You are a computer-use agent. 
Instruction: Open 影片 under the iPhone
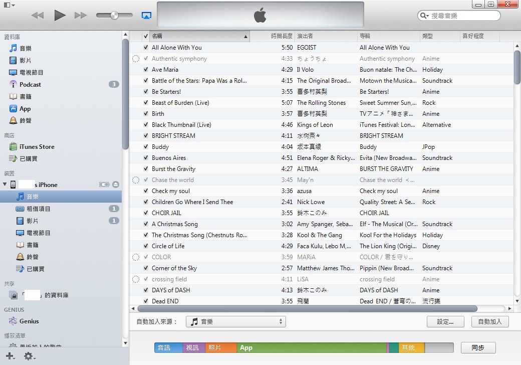pyautogui.click(x=27, y=221)
